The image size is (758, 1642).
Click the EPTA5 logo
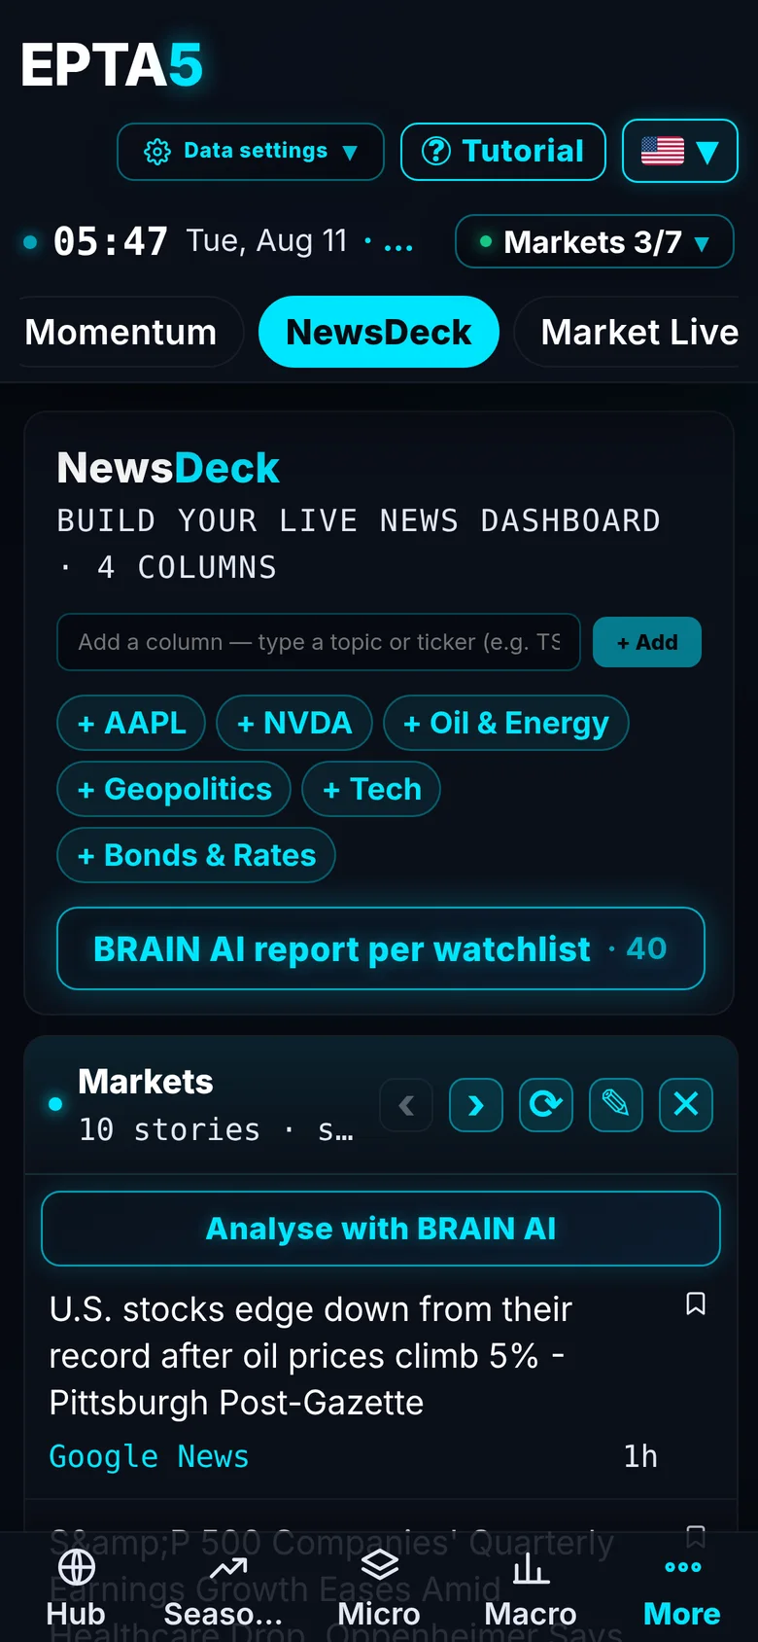[x=112, y=65]
